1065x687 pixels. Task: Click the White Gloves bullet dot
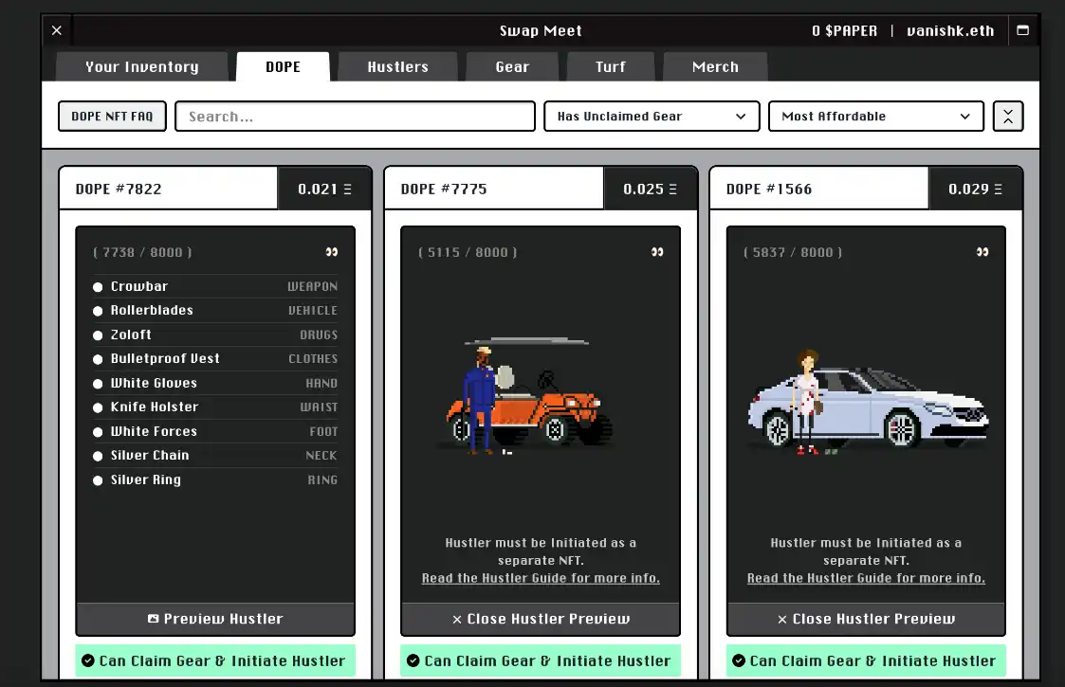(98, 384)
